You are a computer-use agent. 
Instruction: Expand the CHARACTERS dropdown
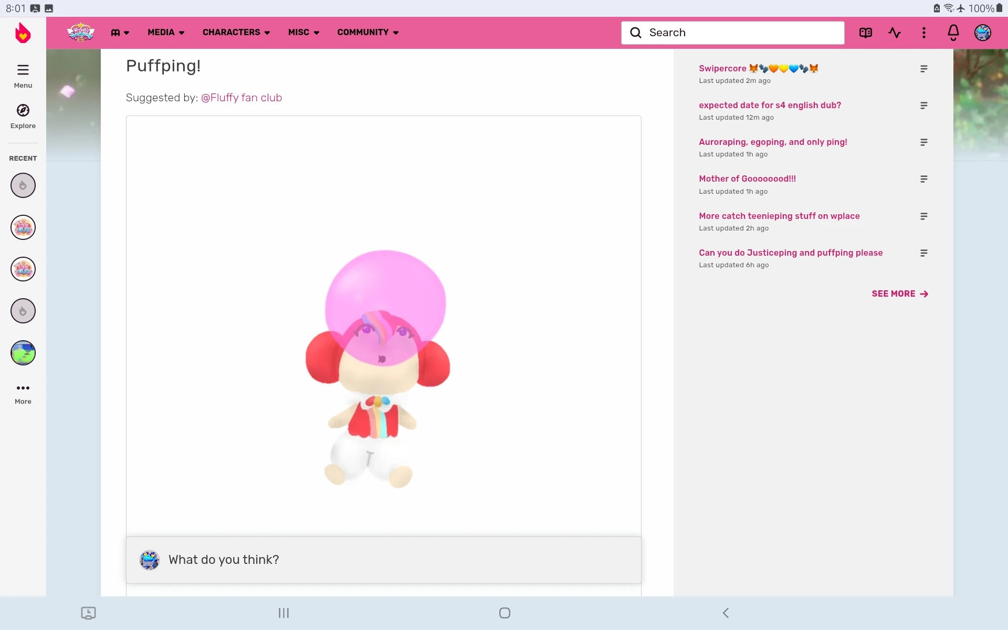click(x=236, y=33)
